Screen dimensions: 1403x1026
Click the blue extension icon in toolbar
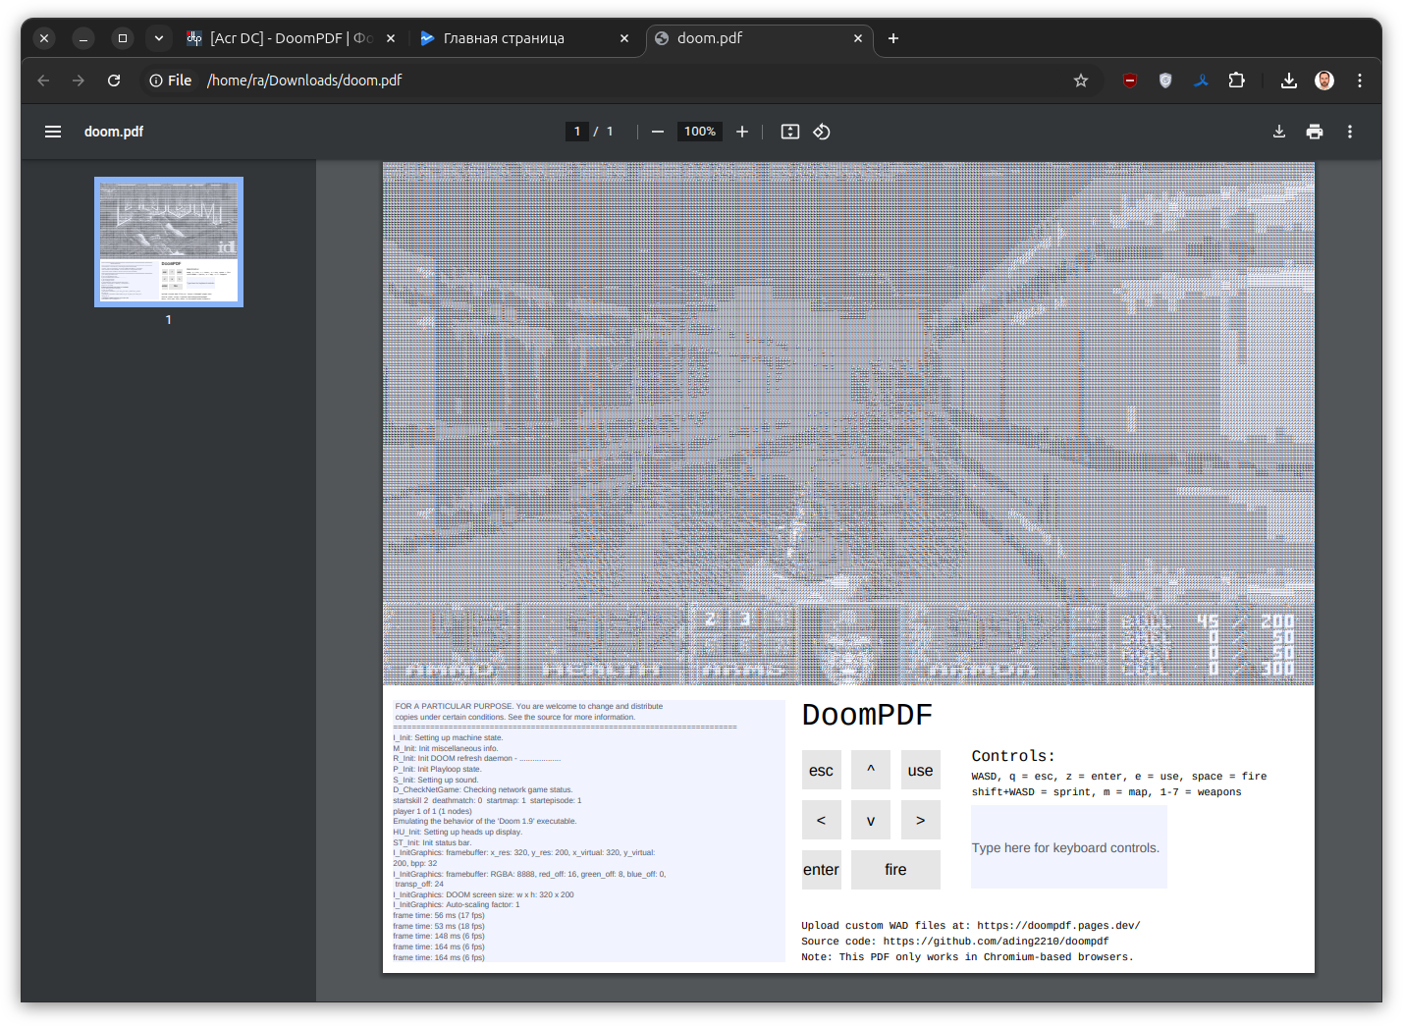coord(1201,81)
